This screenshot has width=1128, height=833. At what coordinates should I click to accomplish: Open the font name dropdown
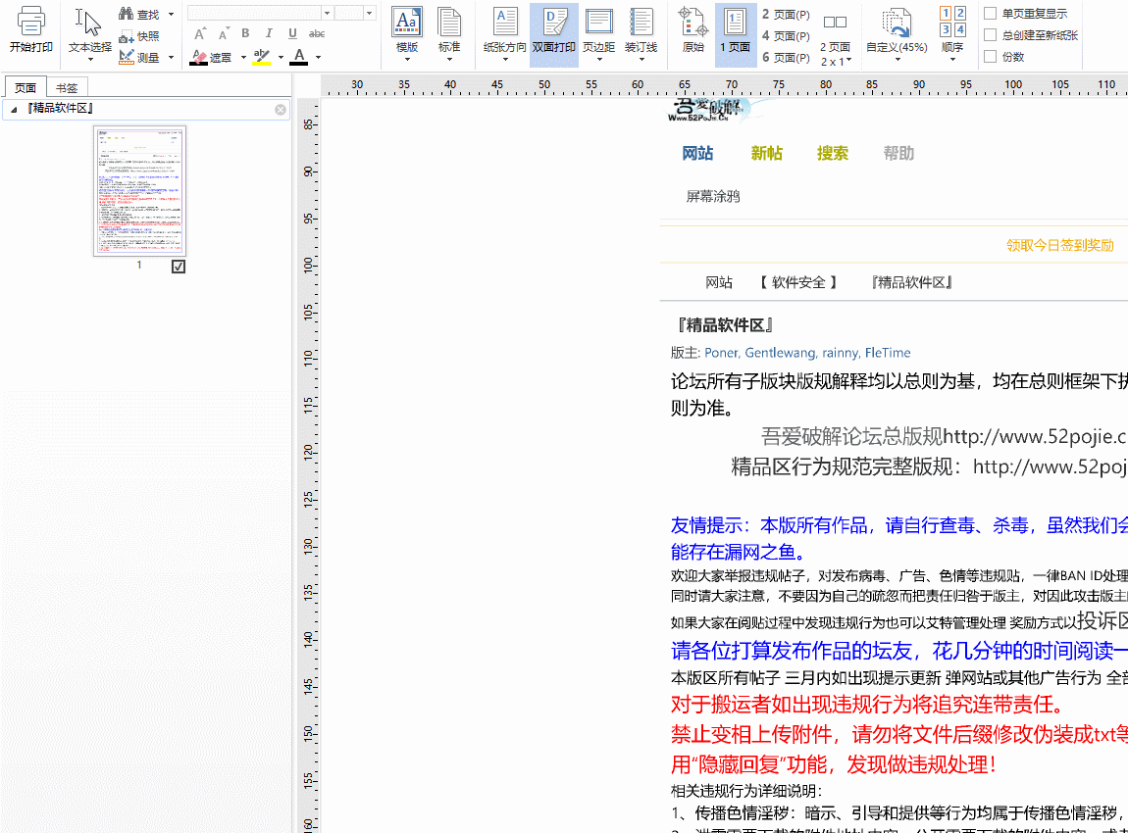pos(327,13)
